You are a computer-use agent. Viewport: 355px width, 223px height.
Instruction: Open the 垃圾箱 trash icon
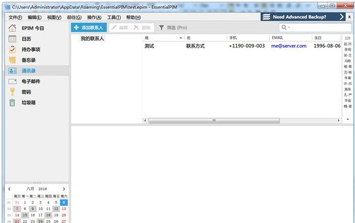12,103
